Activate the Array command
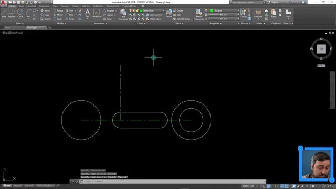The image size is (336, 189). (70, 19)
